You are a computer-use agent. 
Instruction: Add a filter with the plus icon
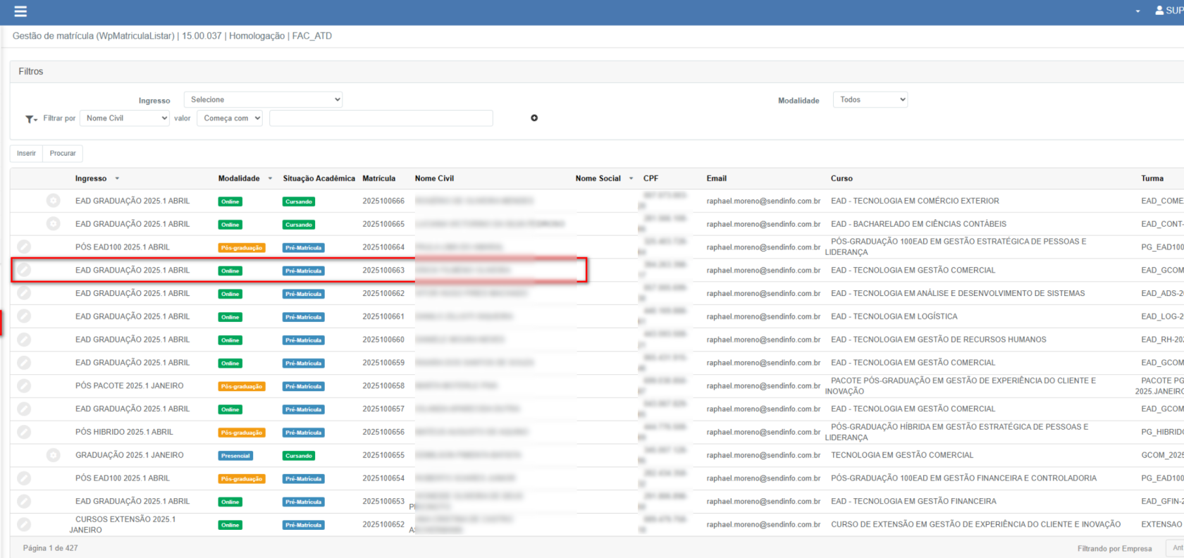[534, 118]
